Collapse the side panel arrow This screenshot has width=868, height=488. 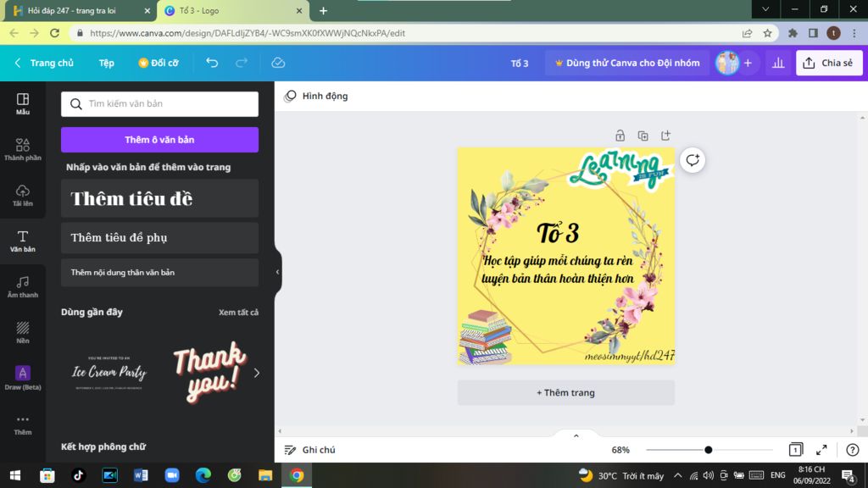click(277, 272)
